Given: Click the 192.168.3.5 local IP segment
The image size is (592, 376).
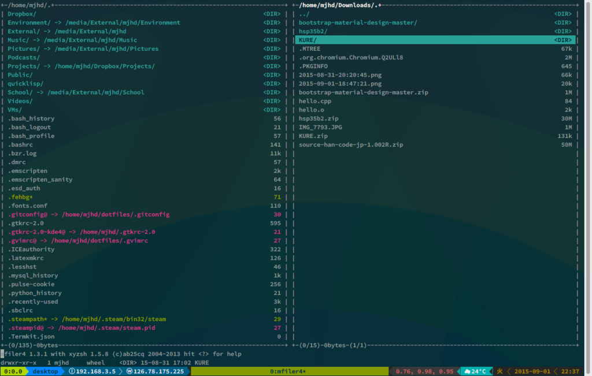Looking at the screenshot, I should coord(92,371).
